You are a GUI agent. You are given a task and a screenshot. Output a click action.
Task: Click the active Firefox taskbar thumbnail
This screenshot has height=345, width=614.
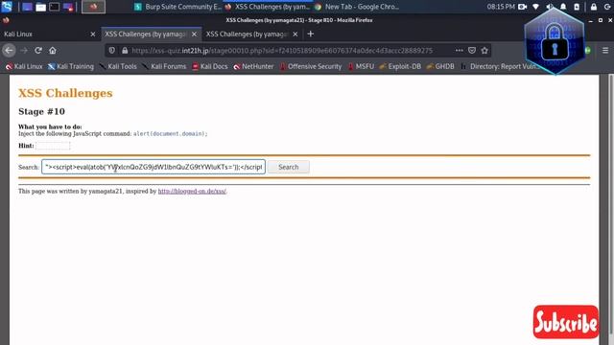pos(93,7)
